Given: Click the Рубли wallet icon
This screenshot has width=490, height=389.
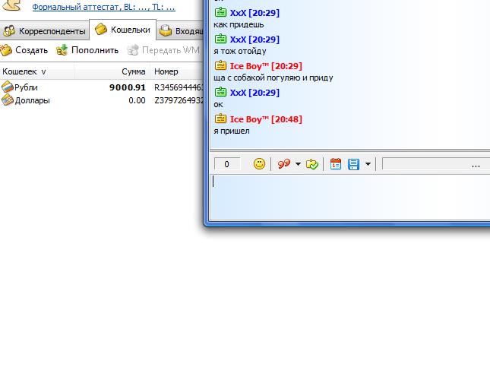Looking at the screenshot, I should pyautogui.click(x=7, y=87).
